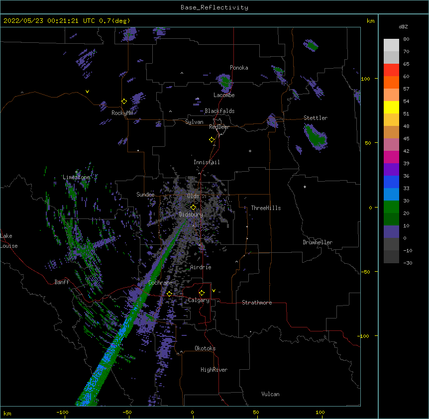The width and height of the screenshot is (429, 419).
Task: Pick the dusty pink 45–42 dBZ legend swatch
Action: pos(391,145)
